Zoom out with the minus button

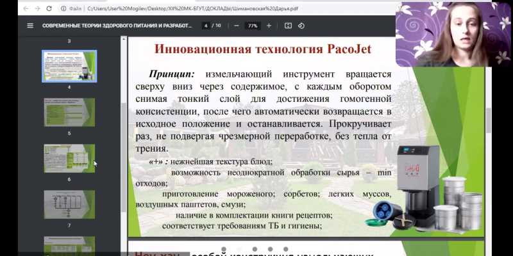pos(237,26)
